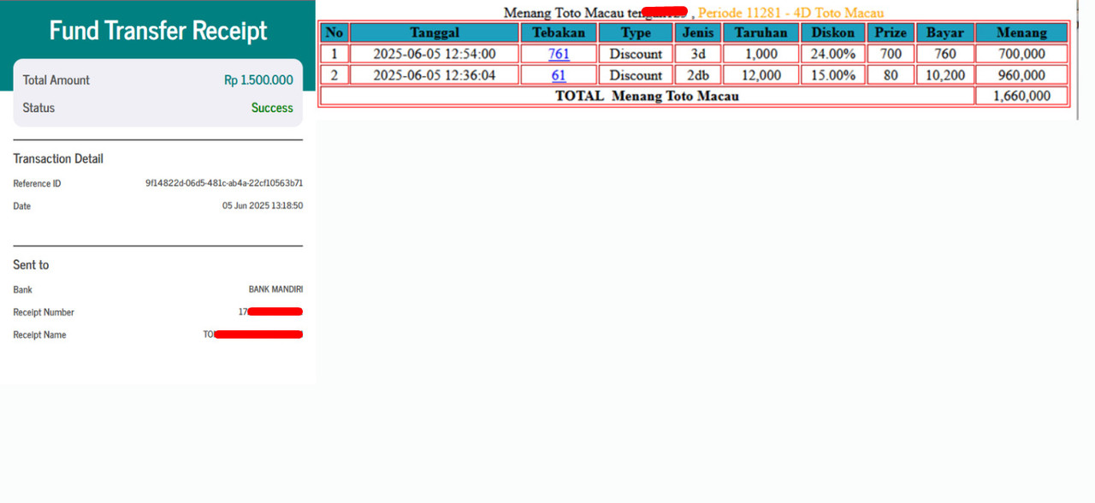1095x503 pixels.
Task: Click the Receipt Name label
Action: coord(39,334)
